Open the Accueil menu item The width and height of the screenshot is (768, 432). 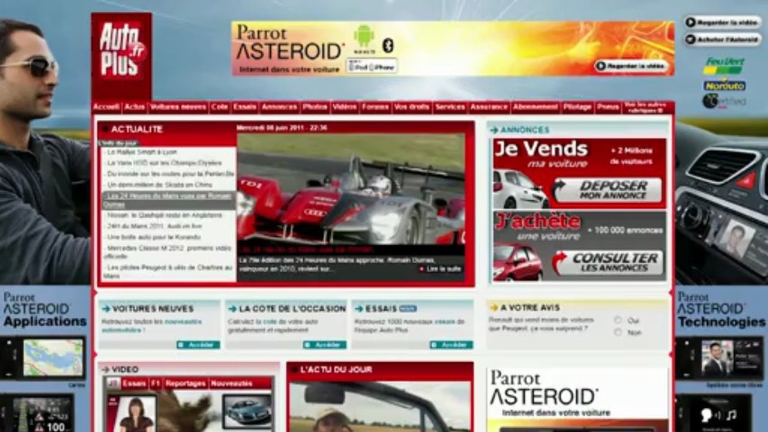pyautogui.click(x=107, y=107)
